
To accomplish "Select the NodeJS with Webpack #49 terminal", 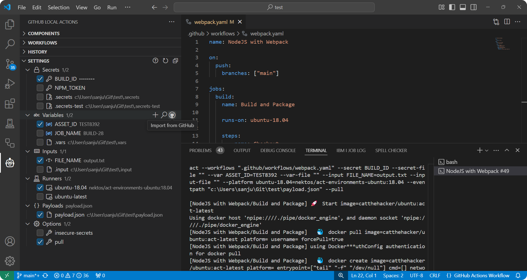I will [477, 171].
